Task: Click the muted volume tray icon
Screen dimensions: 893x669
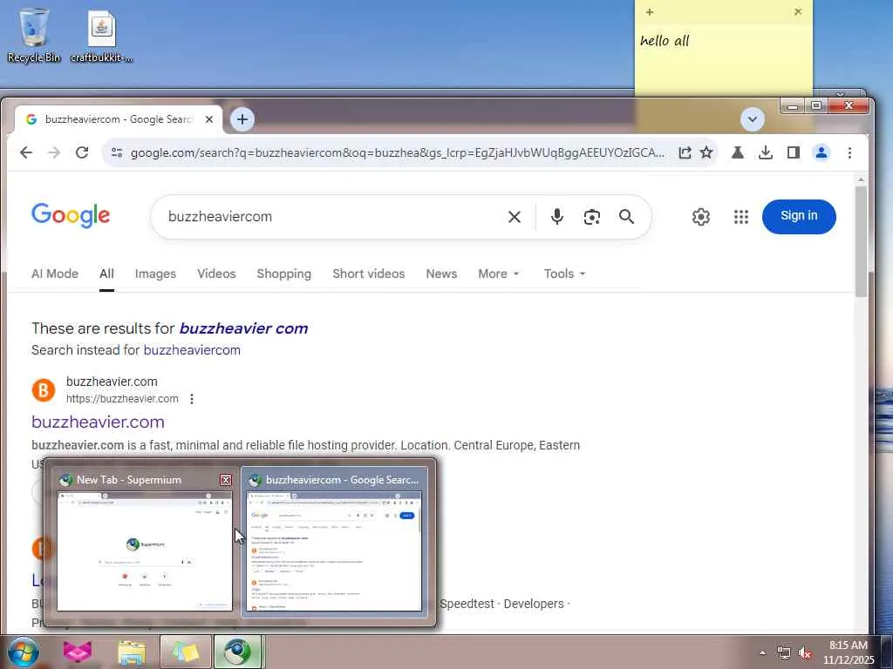Action: pyautogui.click(x=805, y=652)
